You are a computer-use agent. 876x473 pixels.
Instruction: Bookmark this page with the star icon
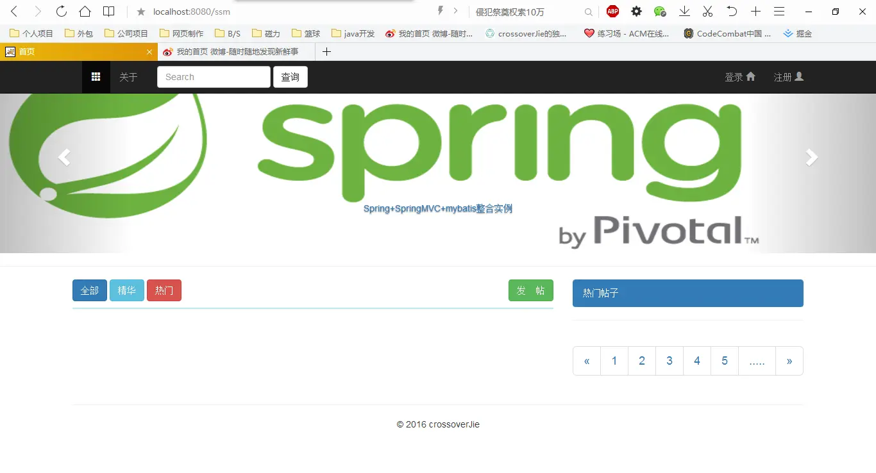point(141,12)
